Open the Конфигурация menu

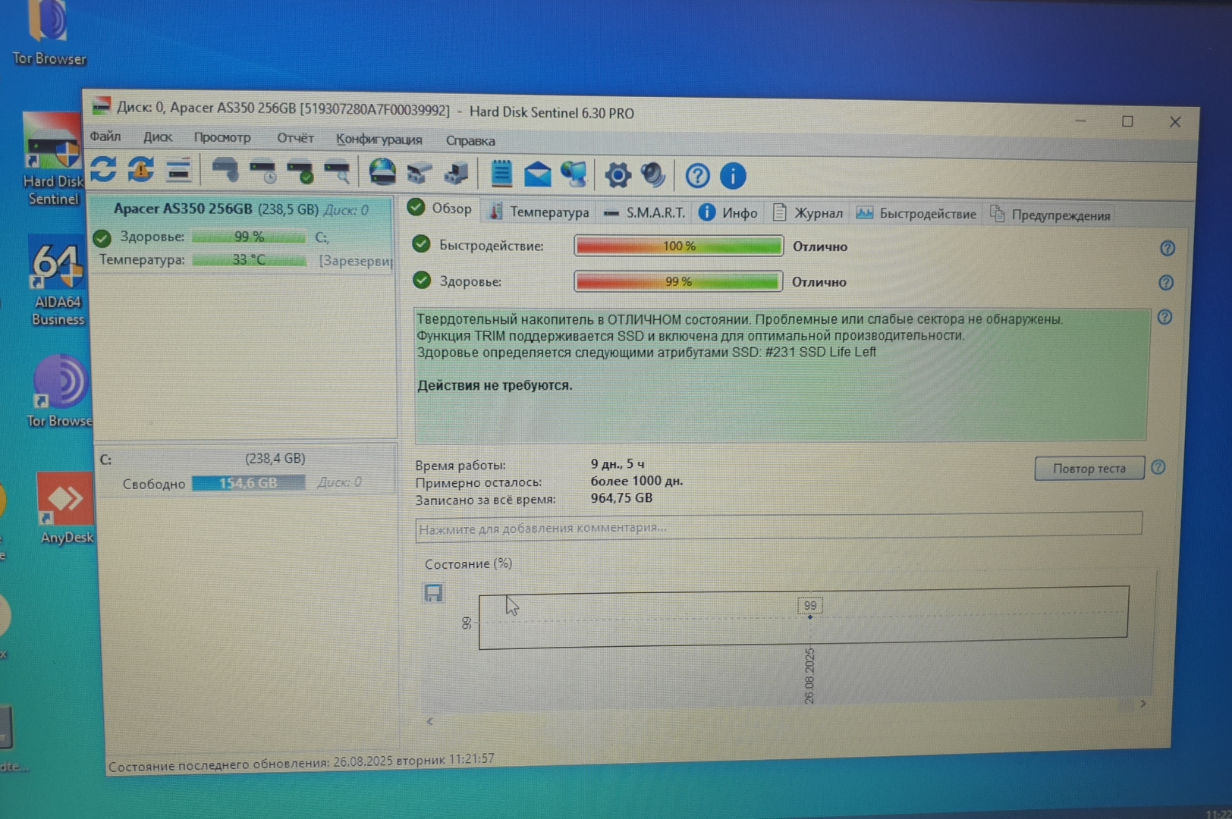(379, 140)
